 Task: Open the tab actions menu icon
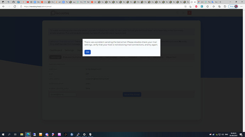point(3,2)
